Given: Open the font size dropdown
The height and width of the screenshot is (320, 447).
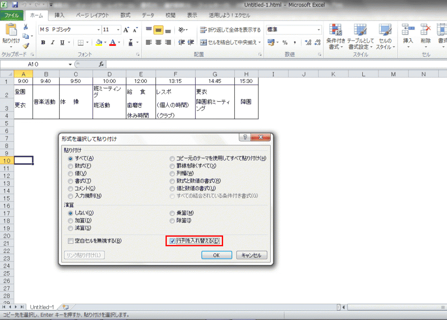Looking at the screenshot, I should (118, 30).
